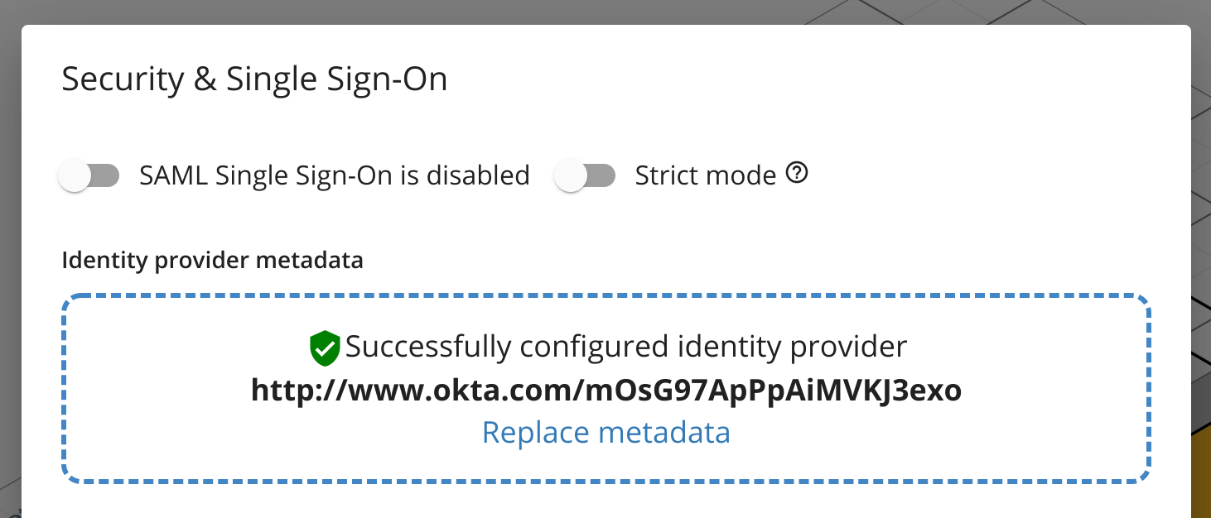
Task: Click the white knob of the Strict mode switch
Action: 570,176
